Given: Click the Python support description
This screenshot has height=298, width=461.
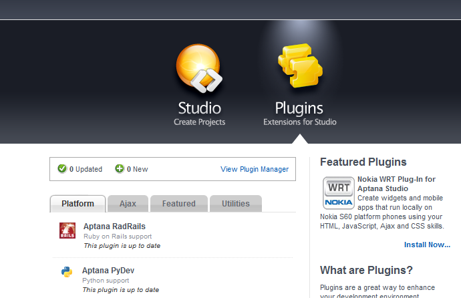Looking at the screenshot, I should pos(106,281).
